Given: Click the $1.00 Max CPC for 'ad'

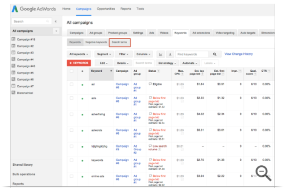Looking at the screenshot, I should [180, 84].
